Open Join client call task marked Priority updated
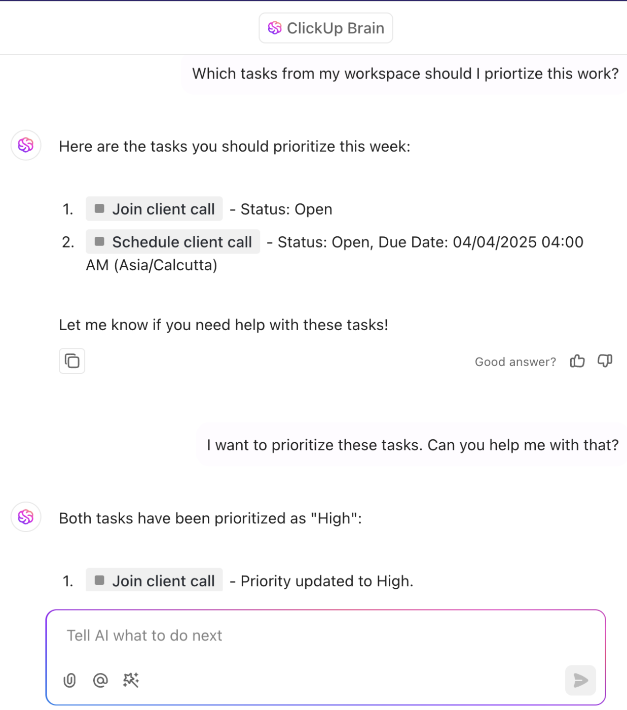 pyautogui.click(x=154, y=581)
